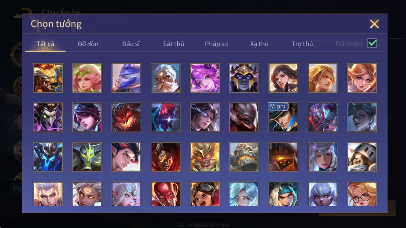
Task: Show the 'Pháp sư' heroes tab
Action: [216, 44]
